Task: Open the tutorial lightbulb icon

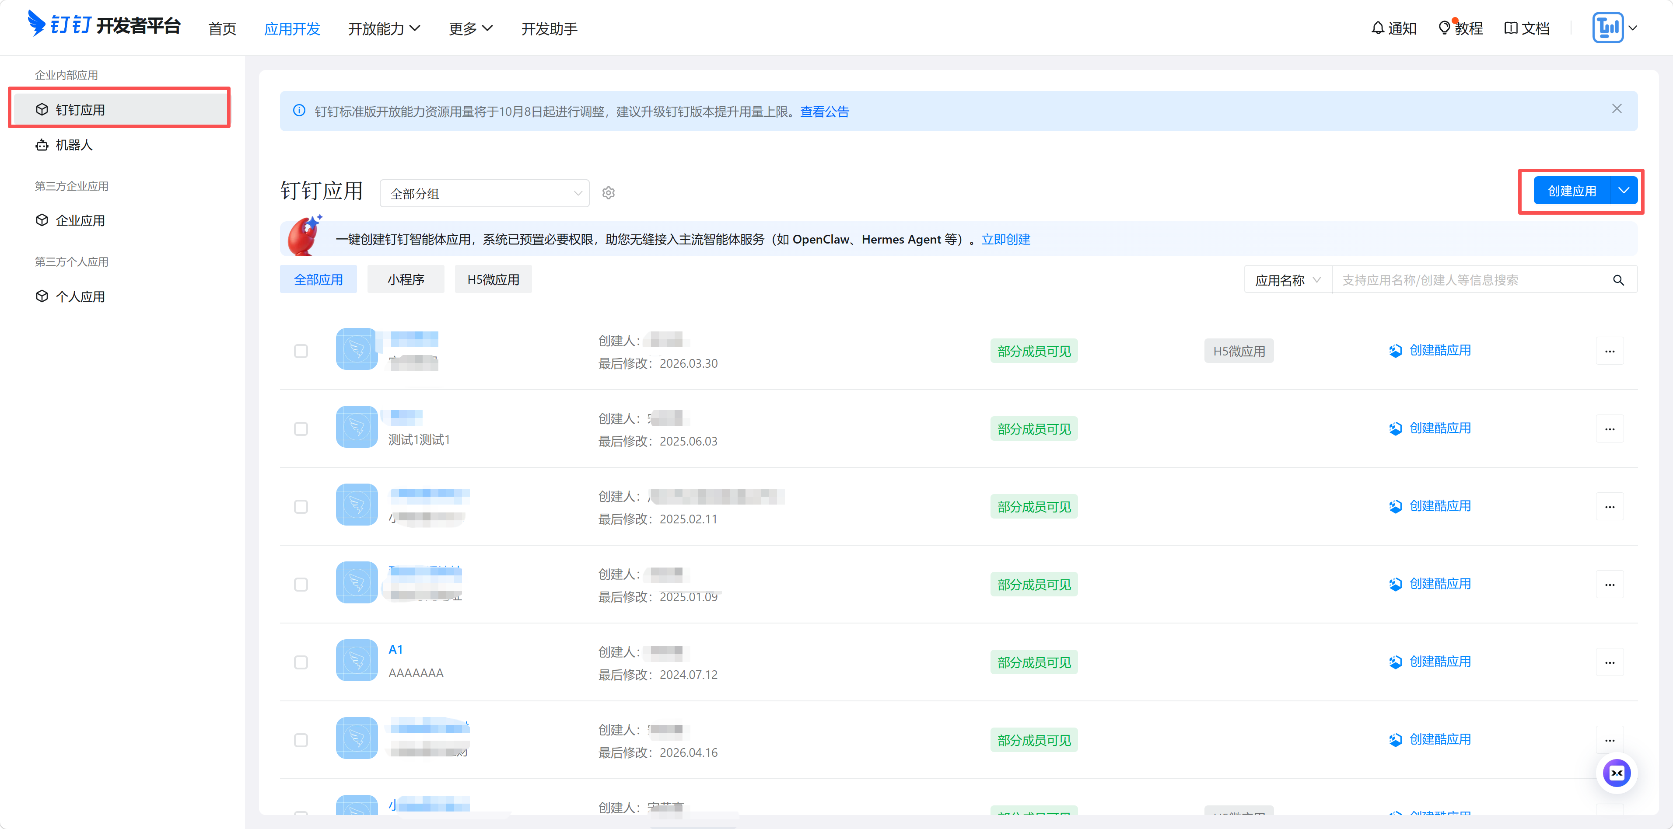Action: click(x=1444, y=28)
